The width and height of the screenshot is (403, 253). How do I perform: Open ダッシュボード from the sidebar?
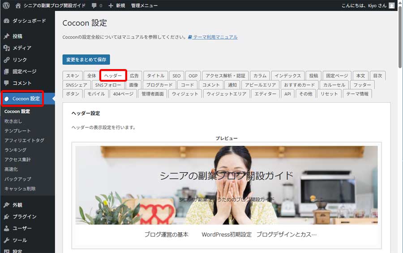pyautogui.click(x=29, y=21)
